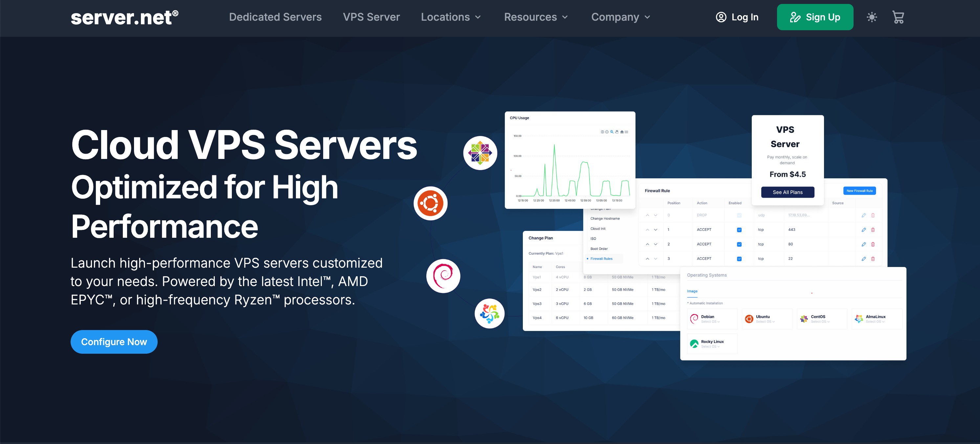The image size is (980, 444).
Task: Go to the VPS Server page
Action: coord(371,17)
